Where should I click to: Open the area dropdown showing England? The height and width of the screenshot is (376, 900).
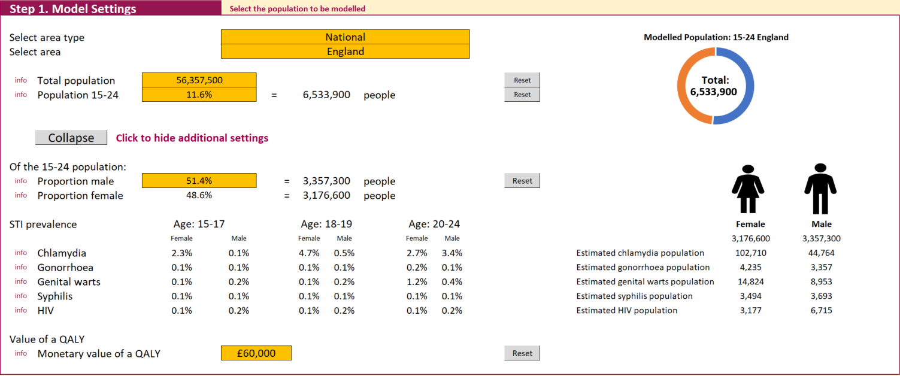(x=346, y=51)
